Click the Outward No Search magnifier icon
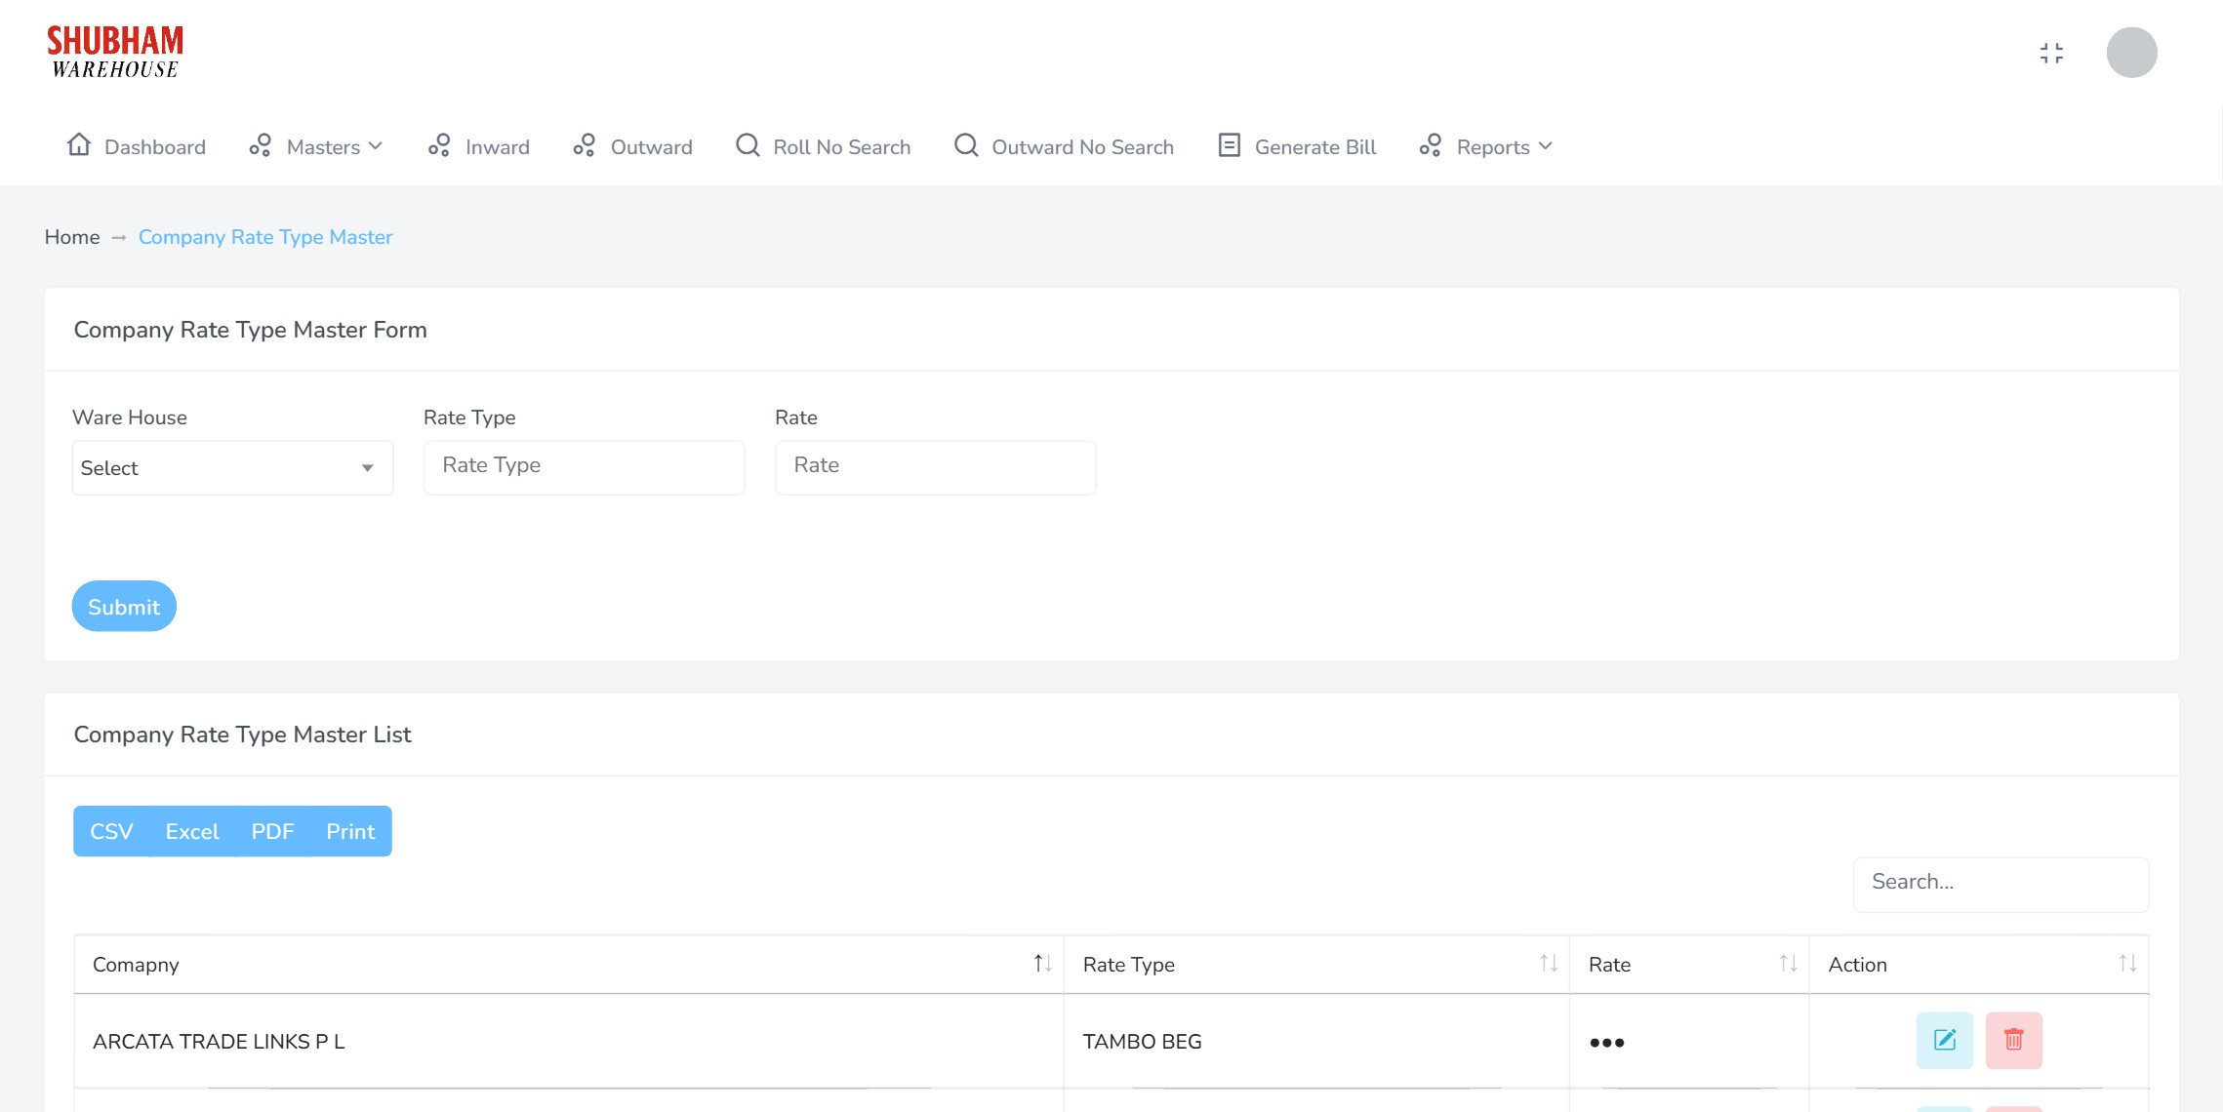 click(966, 145)
